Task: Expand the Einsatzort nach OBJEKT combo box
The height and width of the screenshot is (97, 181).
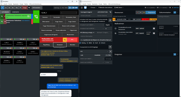Action: pos(92,25)
